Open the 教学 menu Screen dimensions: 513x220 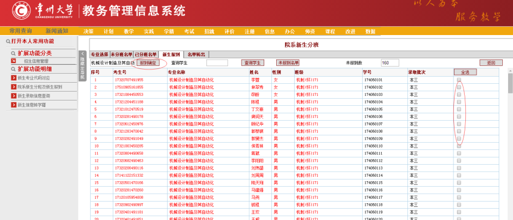(x=129, y=32)
